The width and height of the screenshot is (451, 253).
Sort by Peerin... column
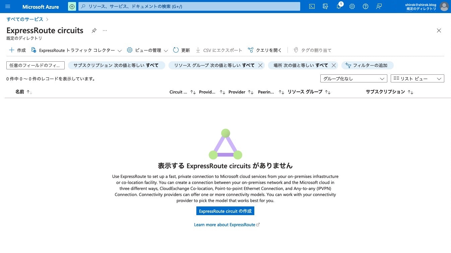tap(271, 92)
